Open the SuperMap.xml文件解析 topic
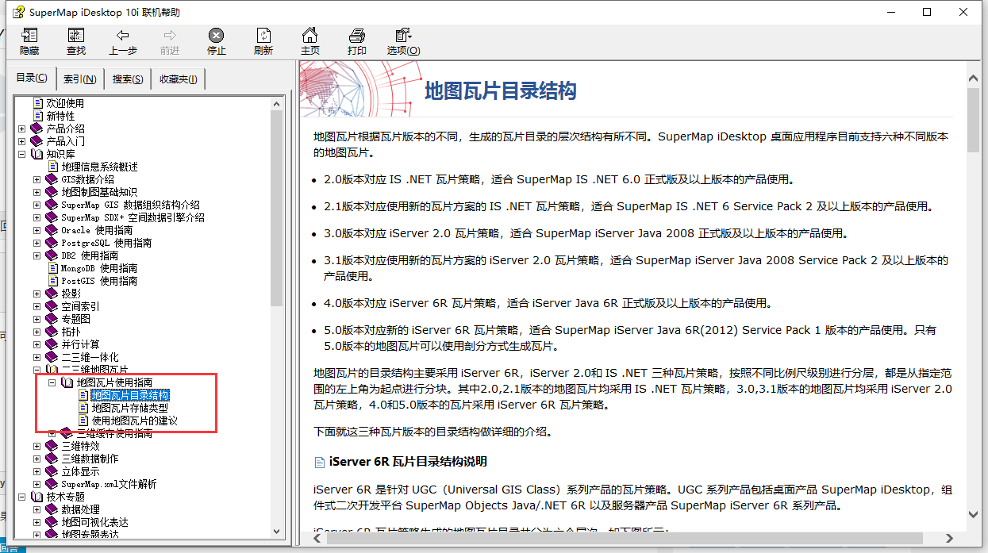The height and width of the screenshot is (553, 988). point(110,484)
